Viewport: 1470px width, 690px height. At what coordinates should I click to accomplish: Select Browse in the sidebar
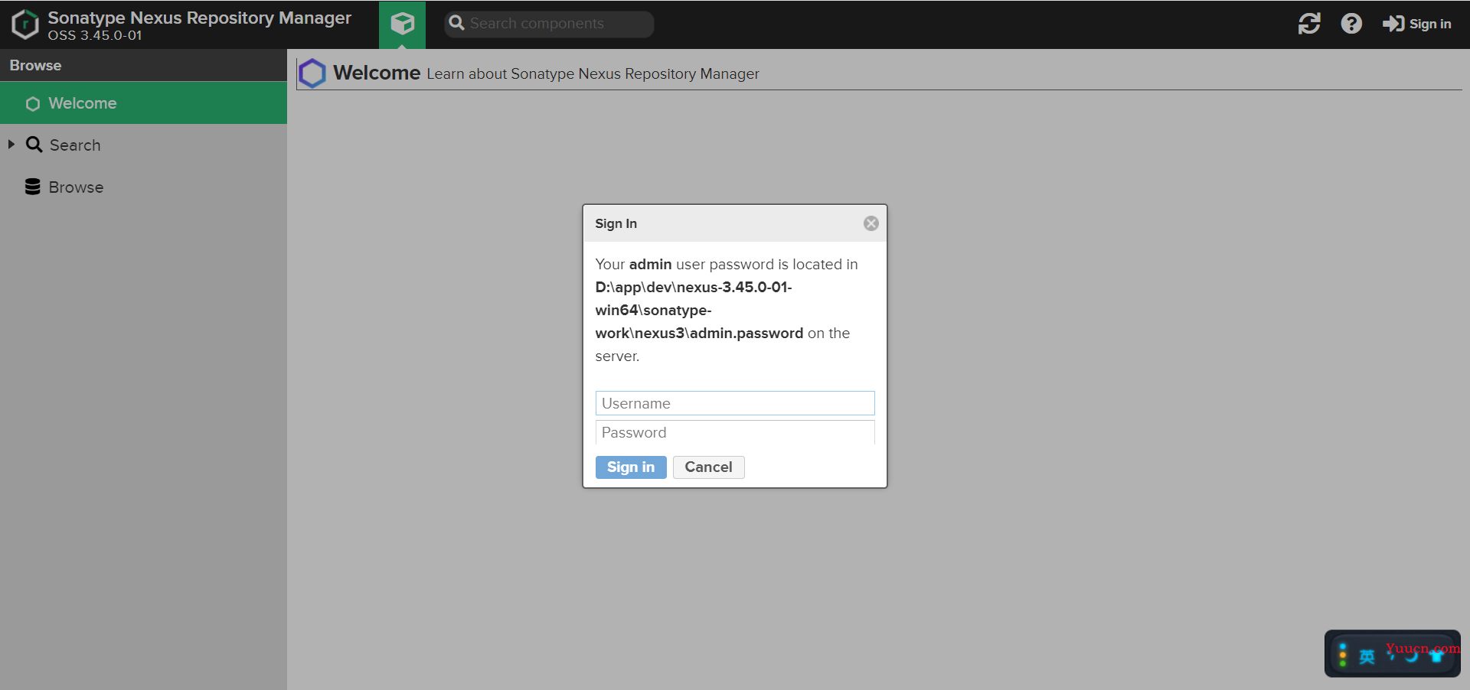click(143, 187)
